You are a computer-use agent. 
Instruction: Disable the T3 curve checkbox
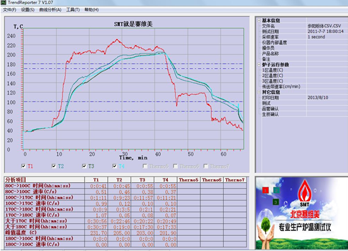(84, 166)
